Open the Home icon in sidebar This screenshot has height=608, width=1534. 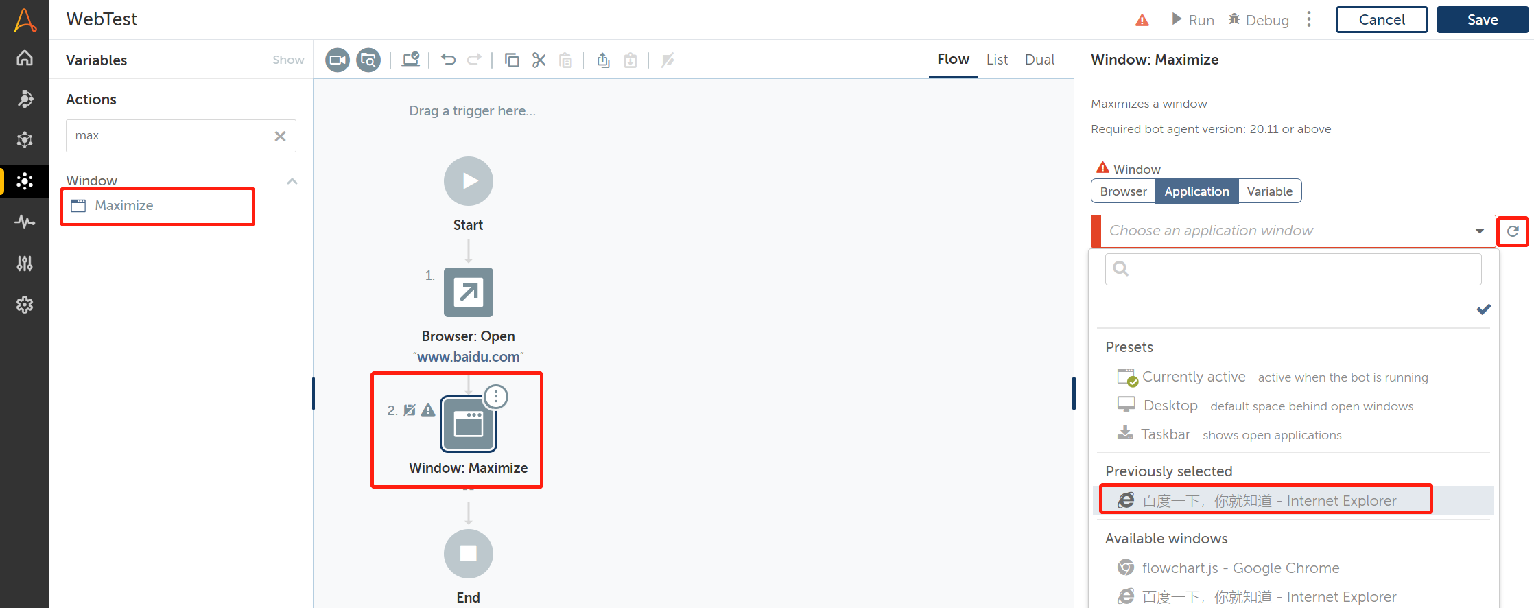pos(25,58)
